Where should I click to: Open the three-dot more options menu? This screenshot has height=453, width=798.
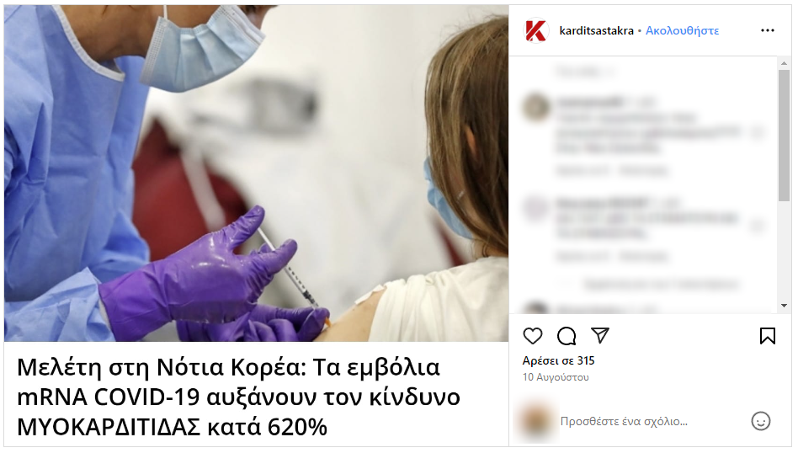[768, 30]
